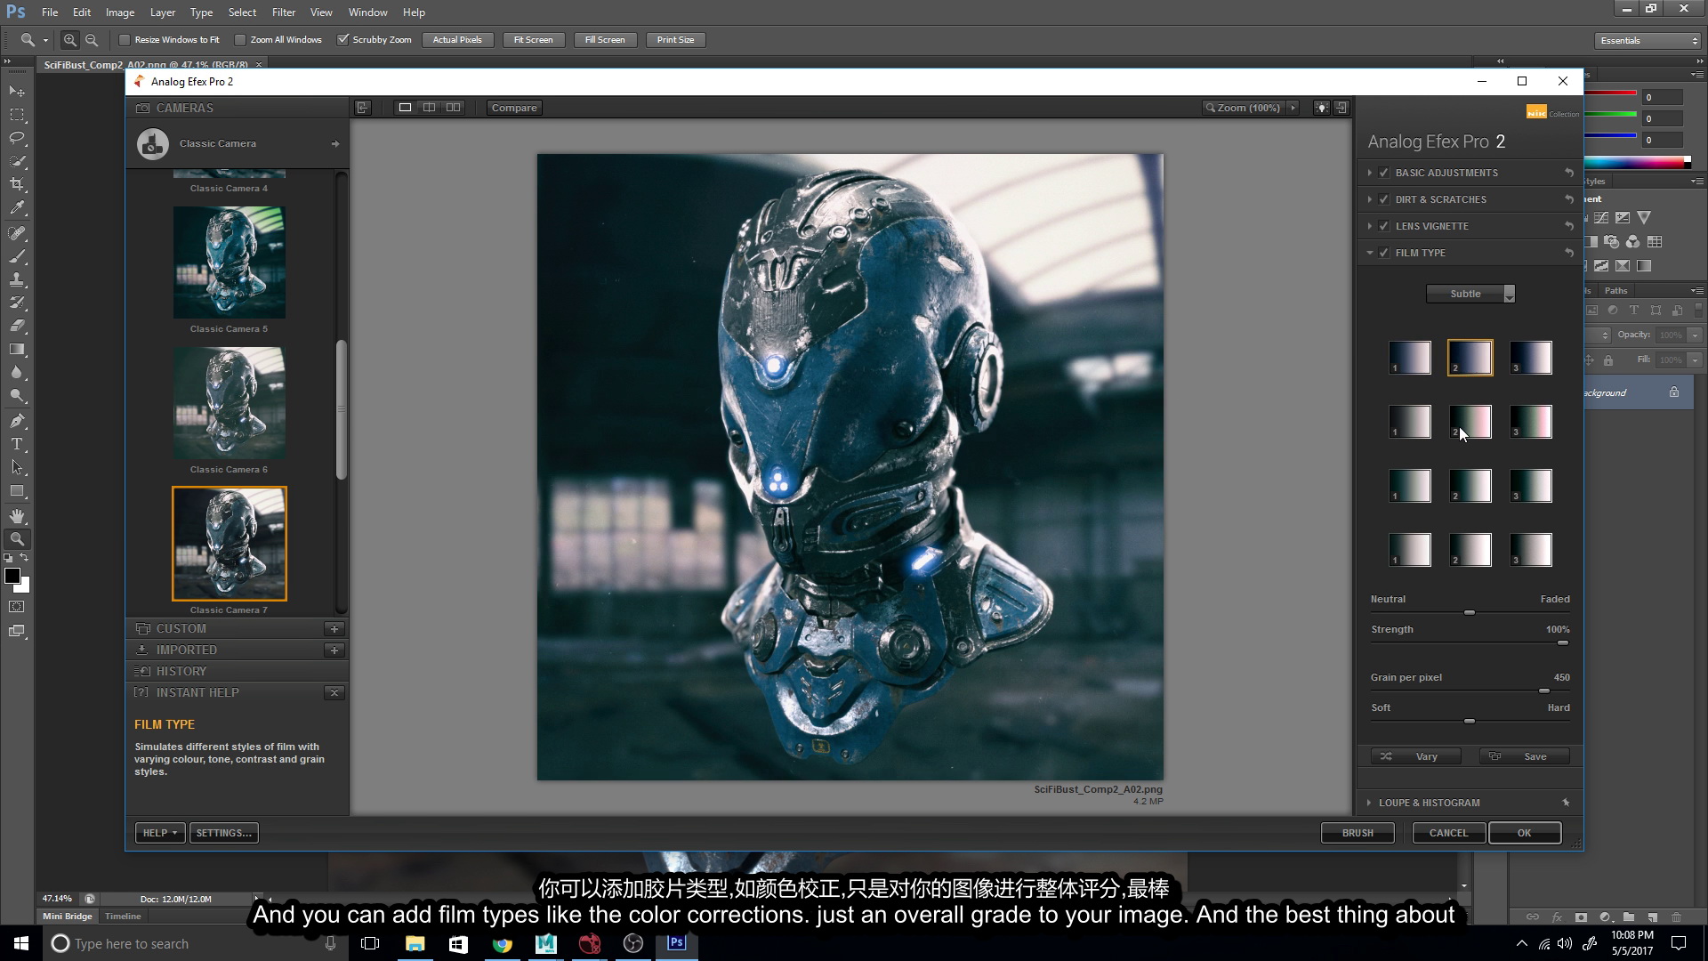Select the Horizontal Type tool
The image size is (1708, 961).
[x=17, y=444]
